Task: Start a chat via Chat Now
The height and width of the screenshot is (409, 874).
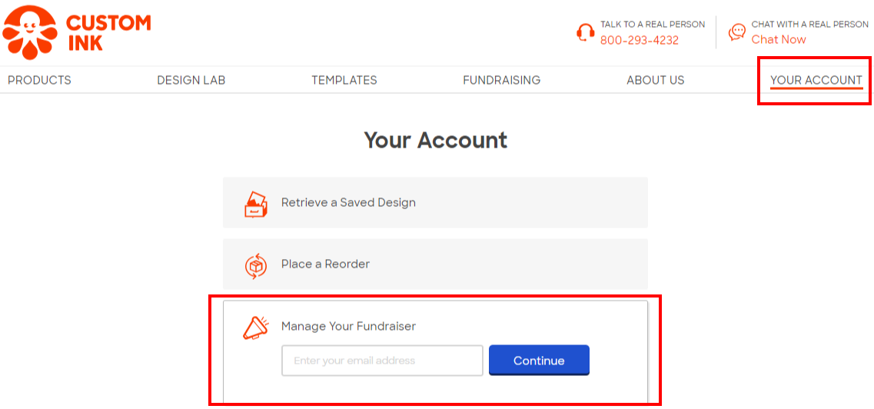Action: tap(778, 40)
